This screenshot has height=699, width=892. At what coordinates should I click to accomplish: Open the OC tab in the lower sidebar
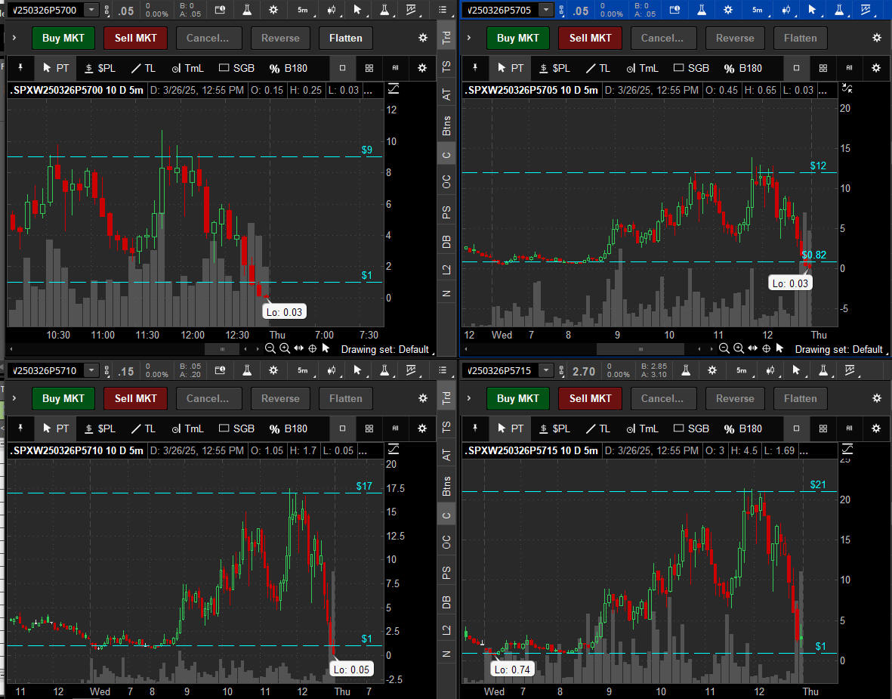pos(446,542)
